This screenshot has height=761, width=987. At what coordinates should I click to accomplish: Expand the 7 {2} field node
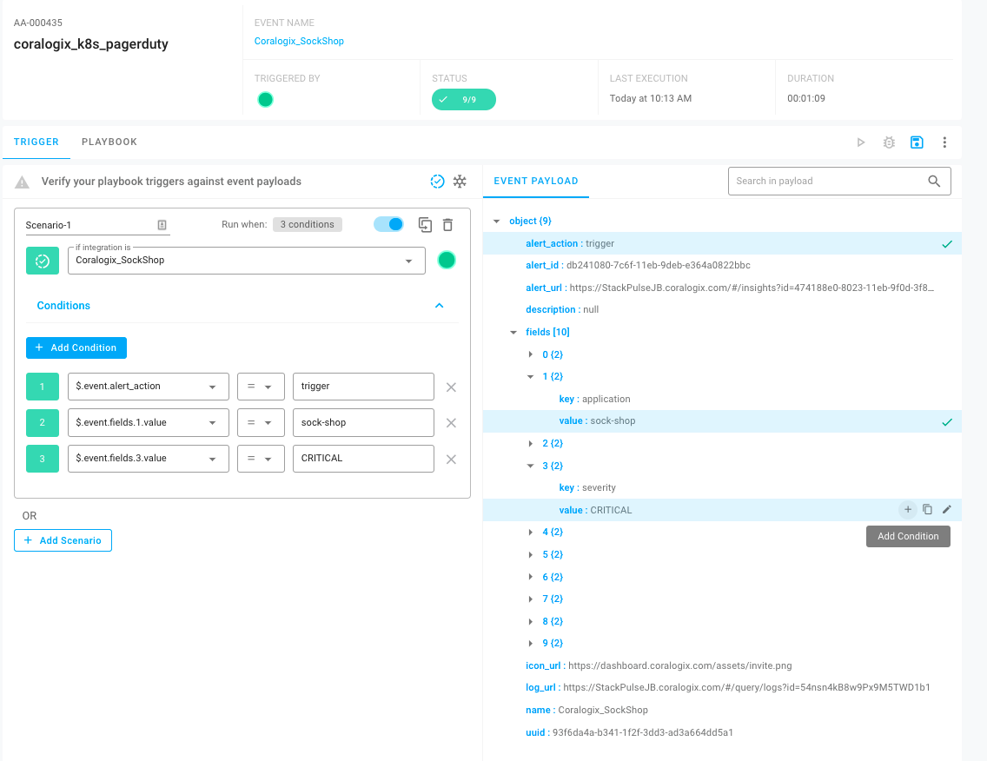tap(531, 599)
